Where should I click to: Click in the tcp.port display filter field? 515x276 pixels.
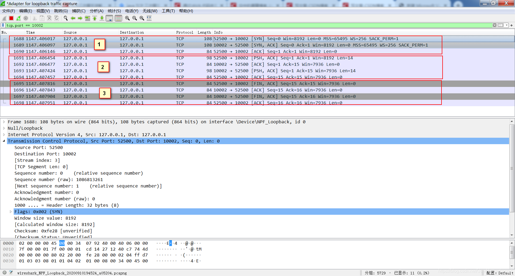coord(248,25)
